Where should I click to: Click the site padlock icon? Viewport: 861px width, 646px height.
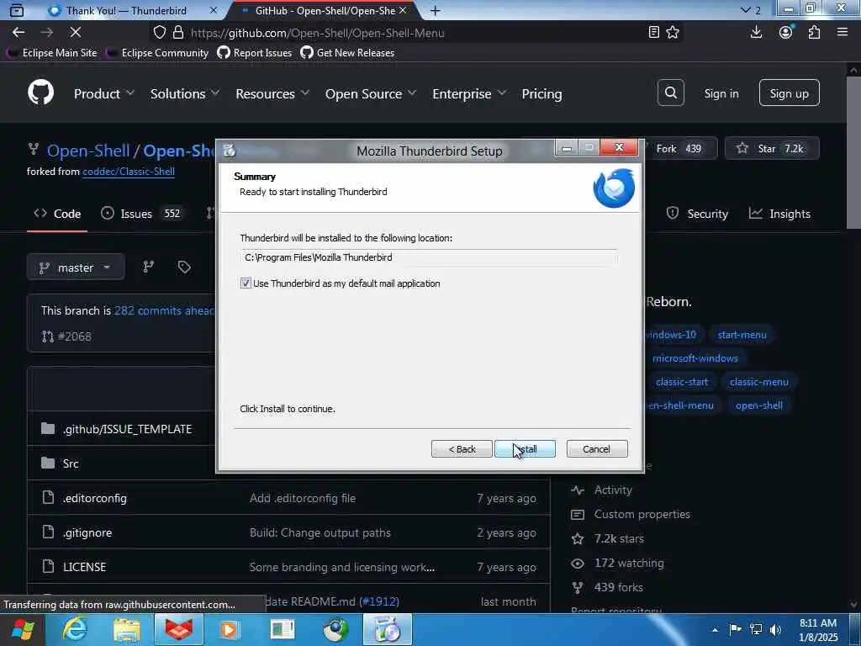pyautogui.click(x=178, y=33)
